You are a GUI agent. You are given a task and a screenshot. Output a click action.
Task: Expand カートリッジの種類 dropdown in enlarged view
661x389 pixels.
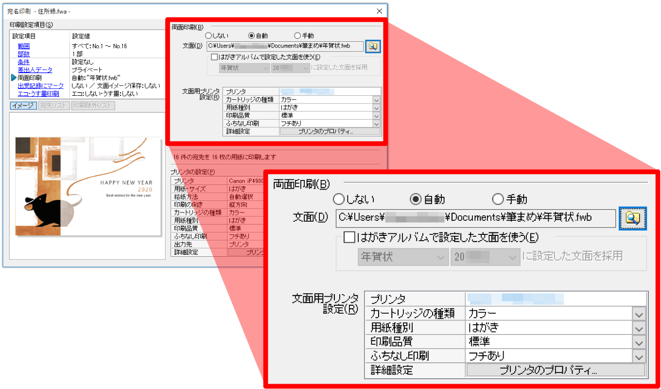pyautogui.click(x=639, y=314)
